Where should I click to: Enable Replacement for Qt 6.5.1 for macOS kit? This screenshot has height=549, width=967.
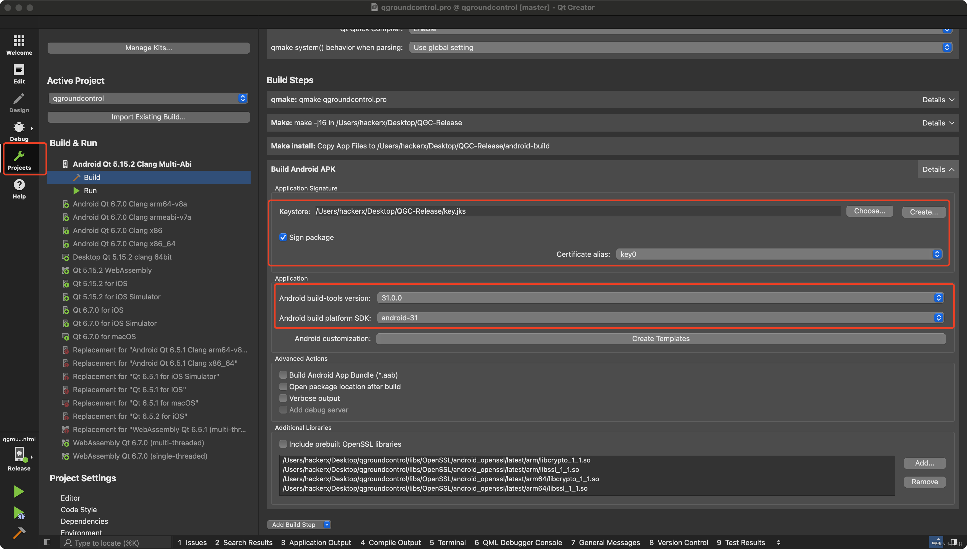136,403
